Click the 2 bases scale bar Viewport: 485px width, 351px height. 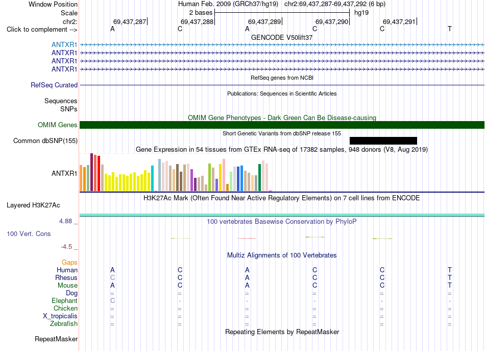tap(282, 13)
